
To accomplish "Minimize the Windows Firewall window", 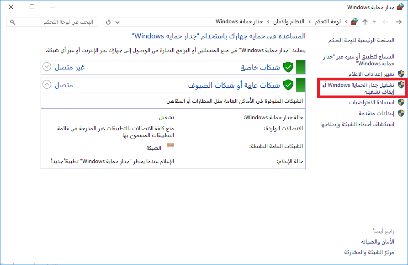I will click(x=53, y=7).
